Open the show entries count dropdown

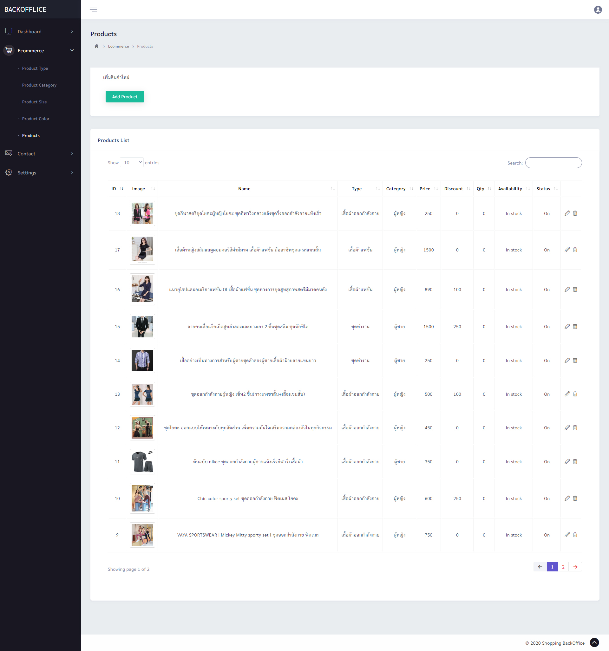(132, 162)
